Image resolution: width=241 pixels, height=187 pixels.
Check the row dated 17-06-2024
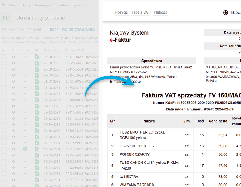coord(4,149)
